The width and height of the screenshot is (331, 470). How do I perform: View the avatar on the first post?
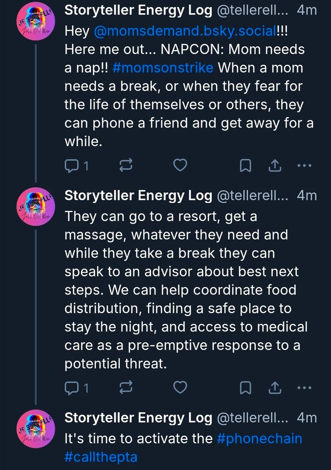(36, 21)
